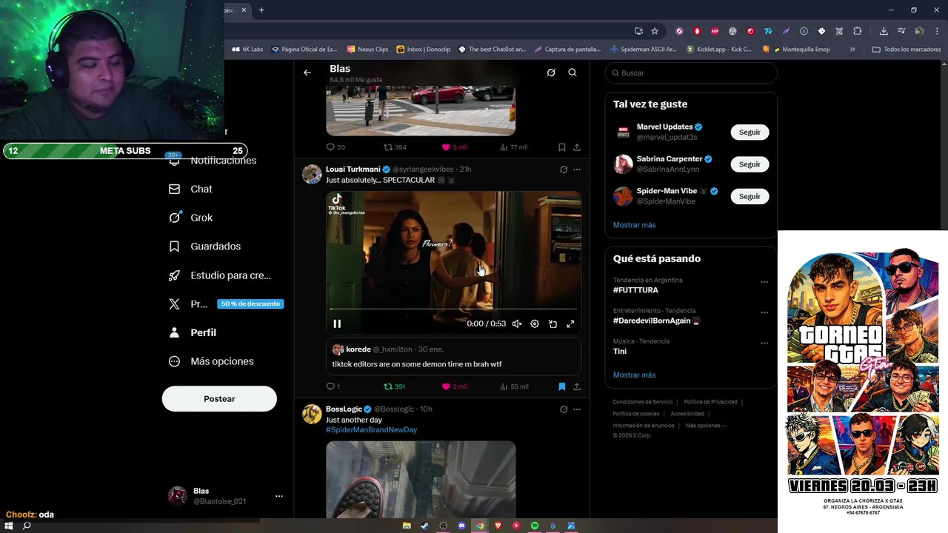Open Más opciones in sidebar

(211, 361)
